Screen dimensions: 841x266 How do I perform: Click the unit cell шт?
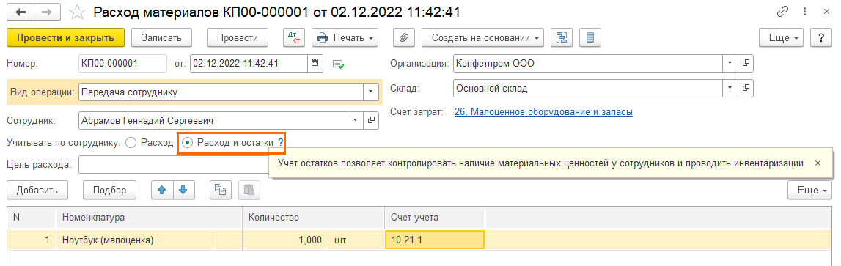coord(356,240)
